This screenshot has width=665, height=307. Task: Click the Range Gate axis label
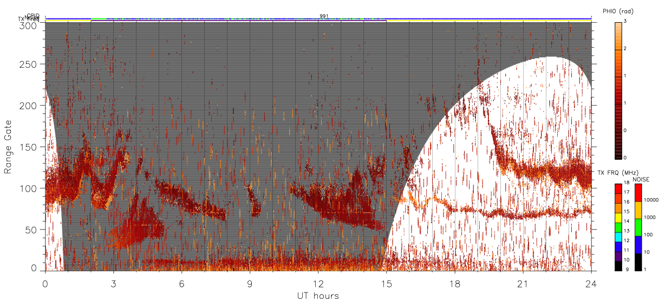8,147
